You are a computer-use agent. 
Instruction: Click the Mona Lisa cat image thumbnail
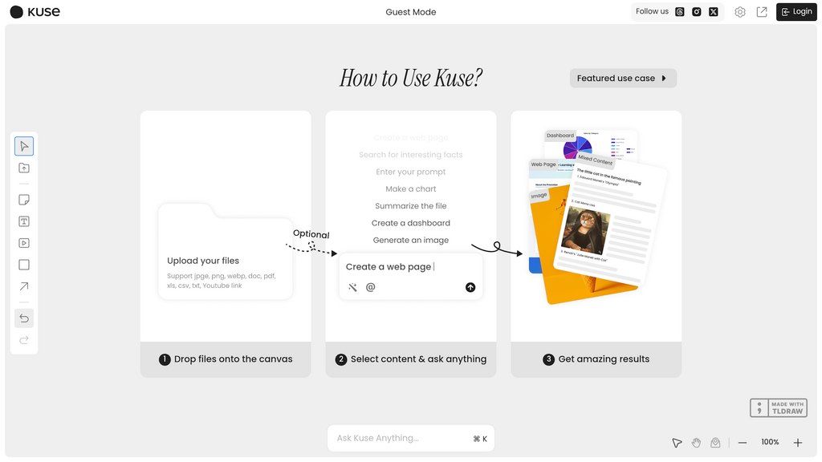585,230
